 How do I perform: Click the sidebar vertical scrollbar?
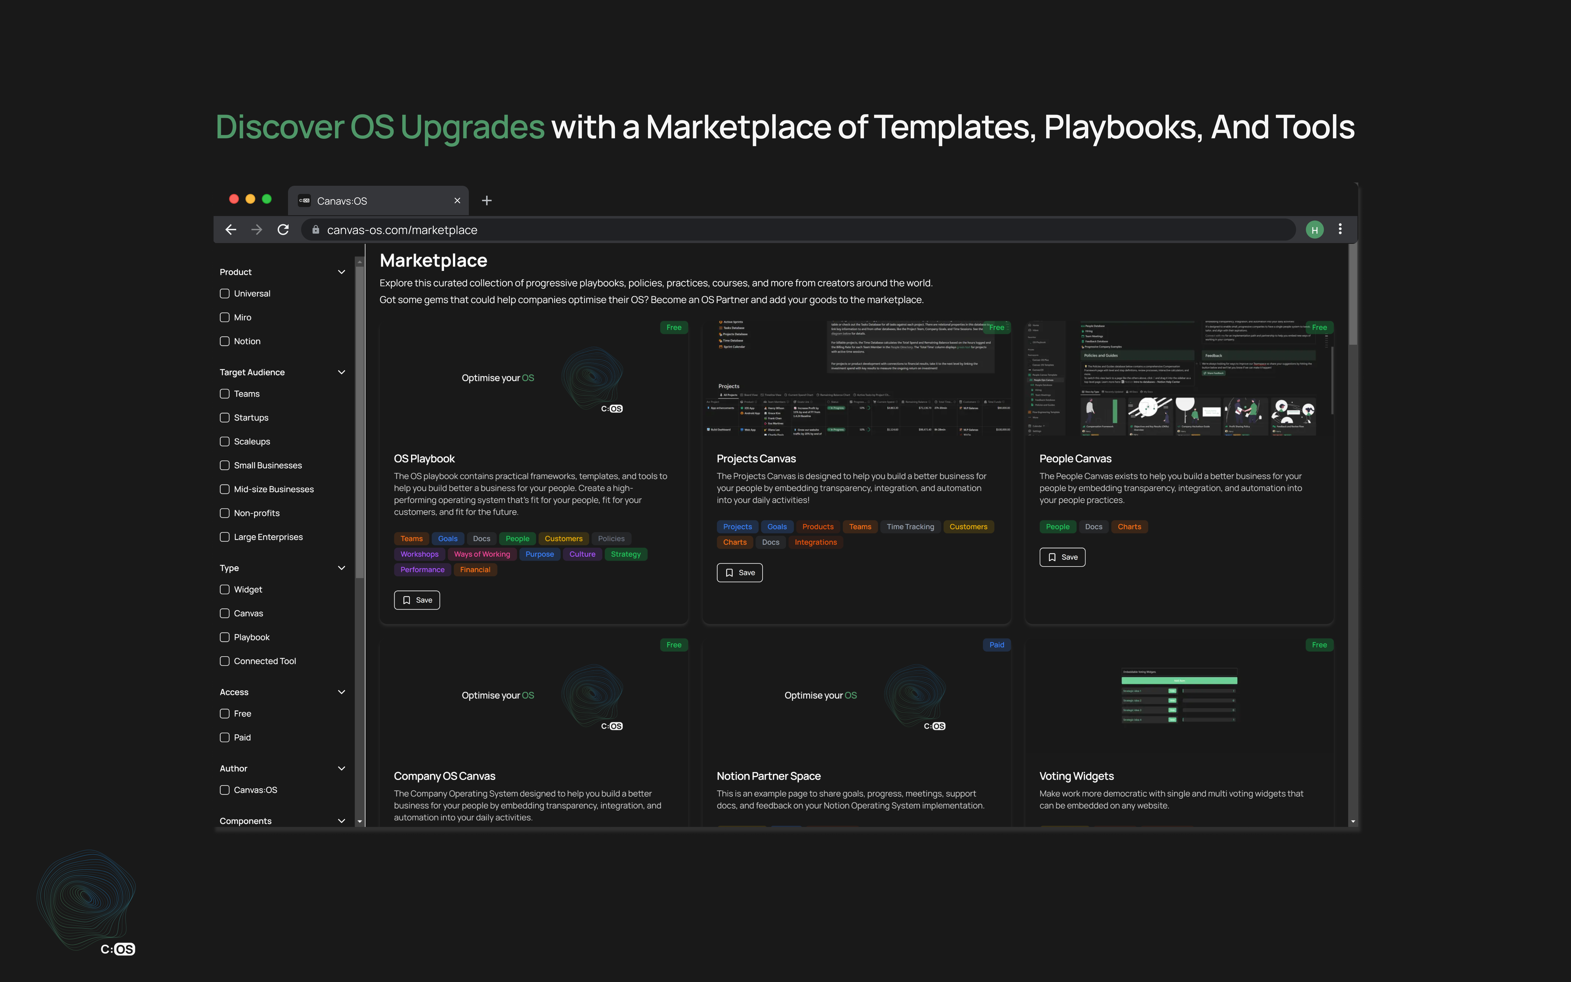(x=360, y=422)
